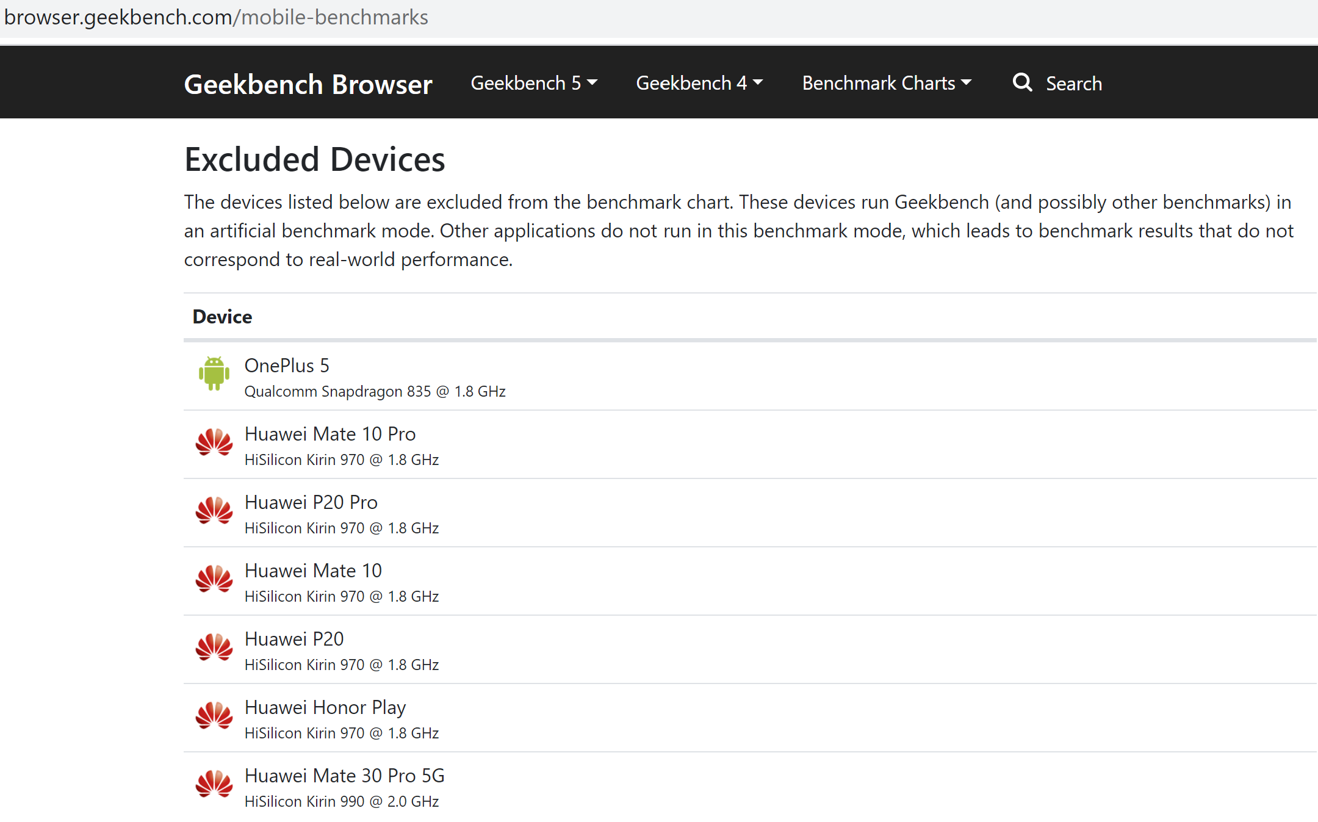
Task: Click the Huawei logo beside Mate 30 Pro 5G
Action: click(214, 784)
